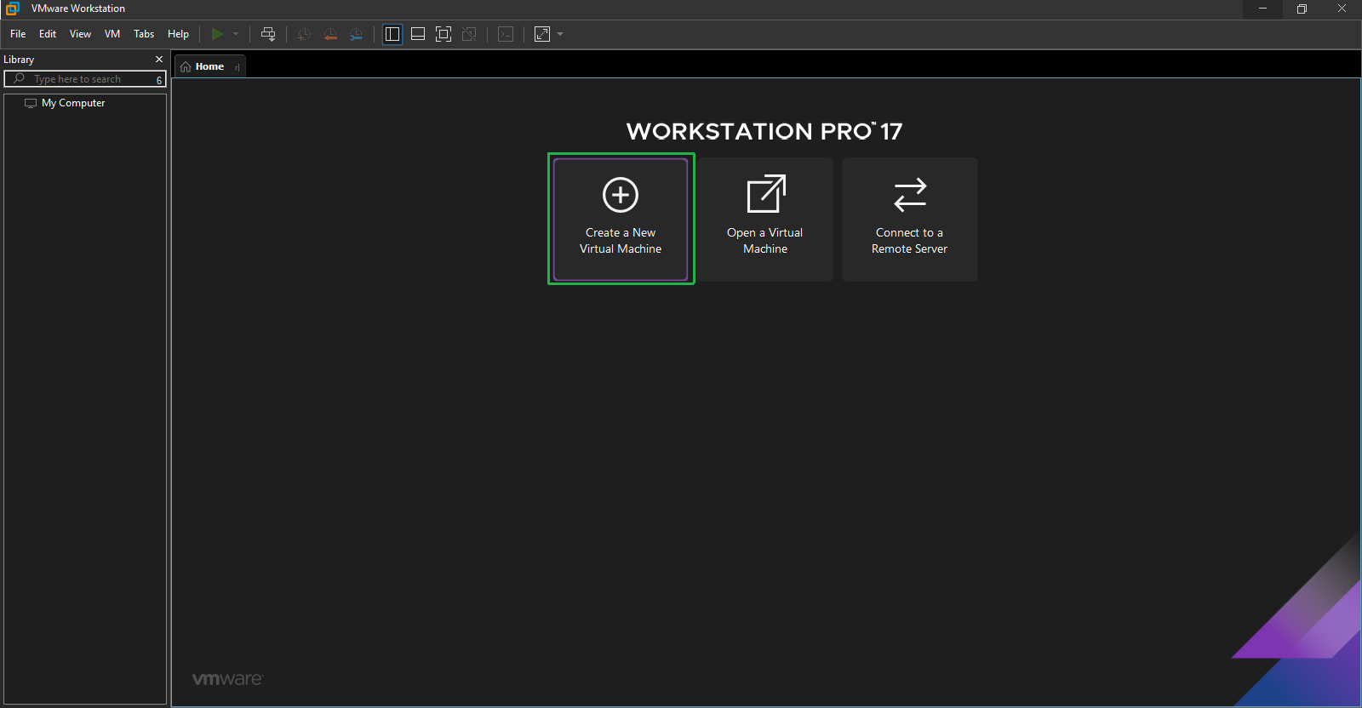
Task: Open the File menu
Action: [x=18, y=34]
